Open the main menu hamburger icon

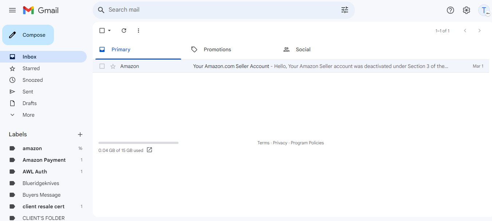(x=12, y=10)
